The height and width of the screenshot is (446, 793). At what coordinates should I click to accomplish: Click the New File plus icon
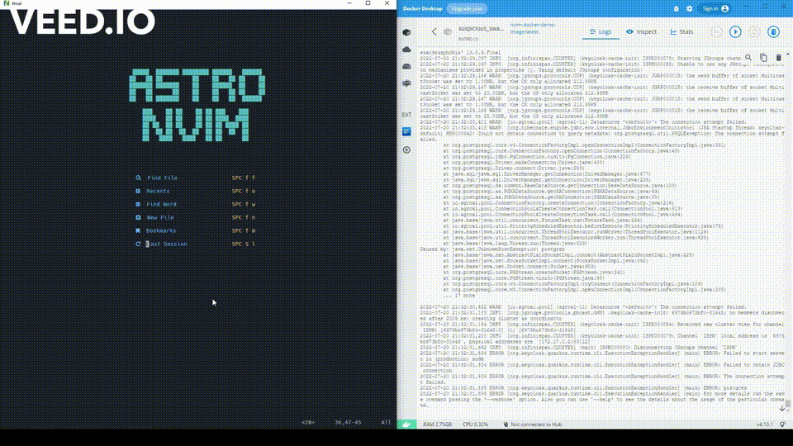pyautogui.click(x=138, y=217)
